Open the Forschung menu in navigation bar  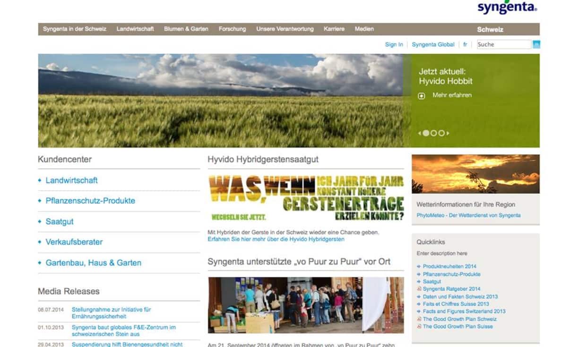232,29
